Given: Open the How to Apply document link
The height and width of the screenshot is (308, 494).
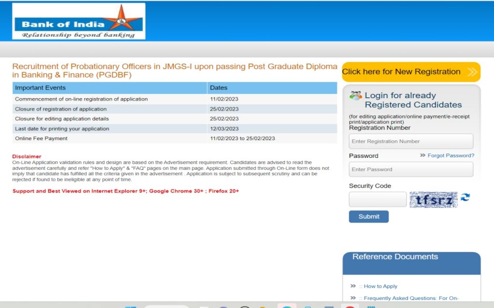Looking at the screenshot, I should pyautogui.click(x=380, y=286).
